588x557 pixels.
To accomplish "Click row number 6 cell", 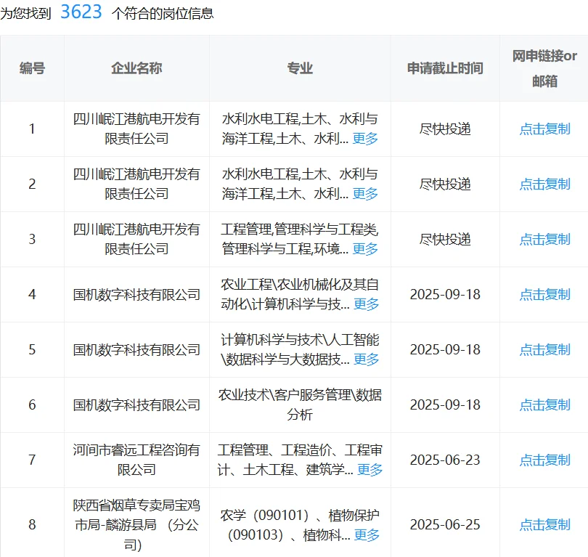I will point(32,404).
